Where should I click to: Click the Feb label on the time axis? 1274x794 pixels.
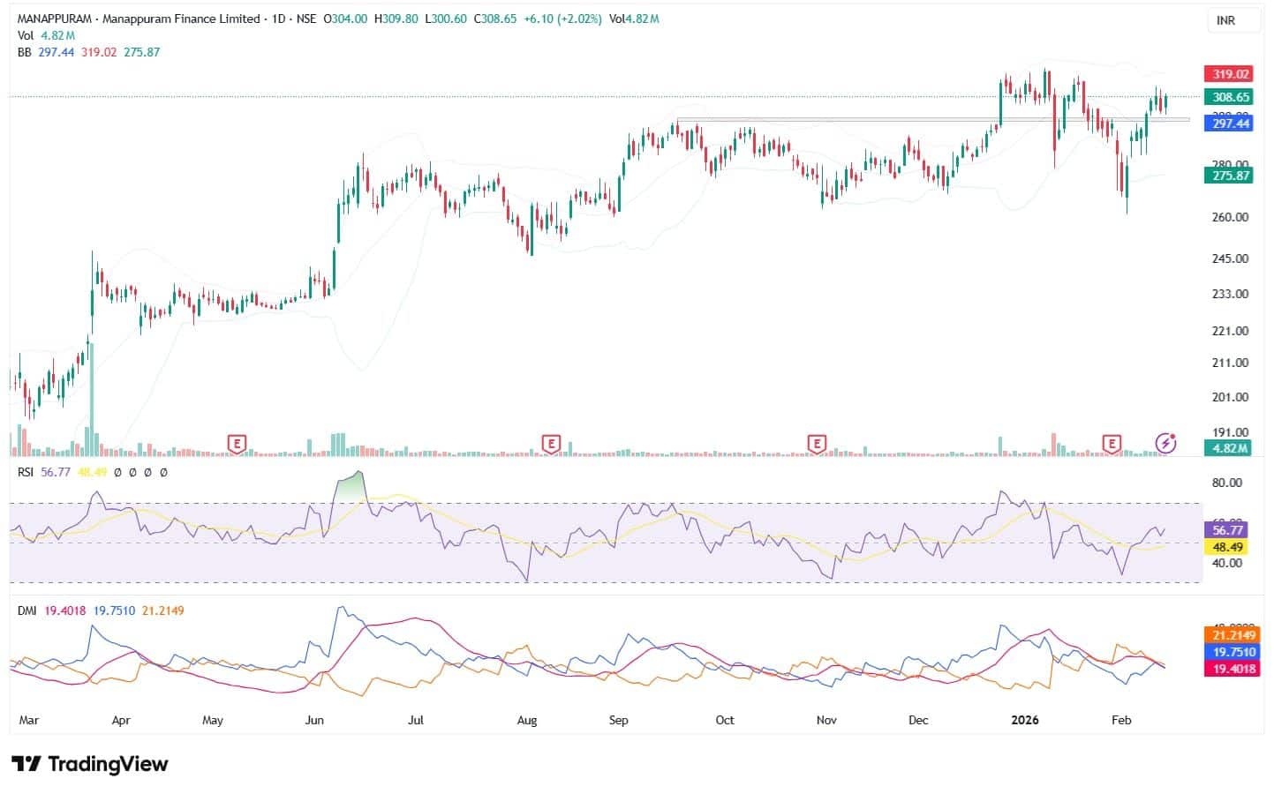1121,720
